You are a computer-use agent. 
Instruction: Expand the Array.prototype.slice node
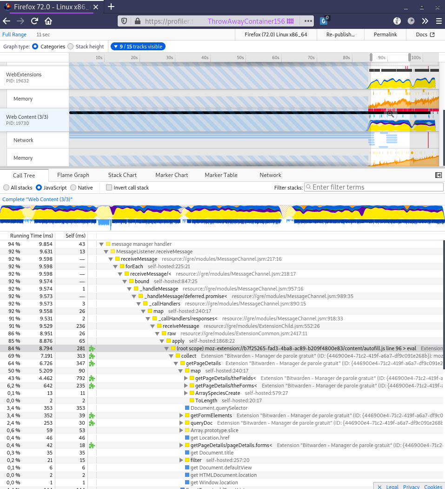181,430
